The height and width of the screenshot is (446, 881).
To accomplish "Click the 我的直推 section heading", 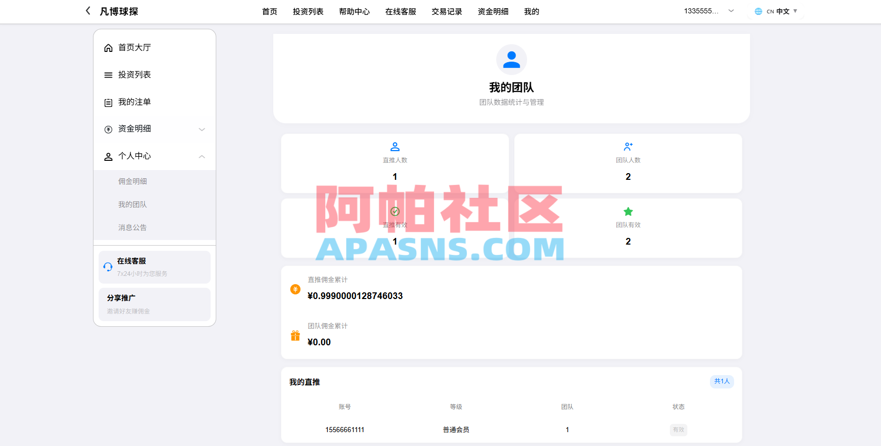I will point(305,382).
